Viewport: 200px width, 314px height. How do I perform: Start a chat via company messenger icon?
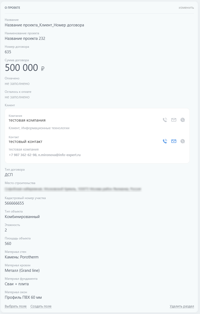click(183, 119)
